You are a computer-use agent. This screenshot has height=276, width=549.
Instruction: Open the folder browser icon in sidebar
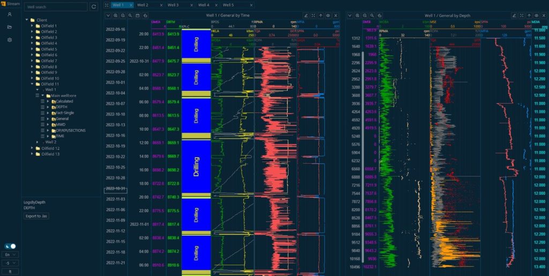click(x=10, y=27)
